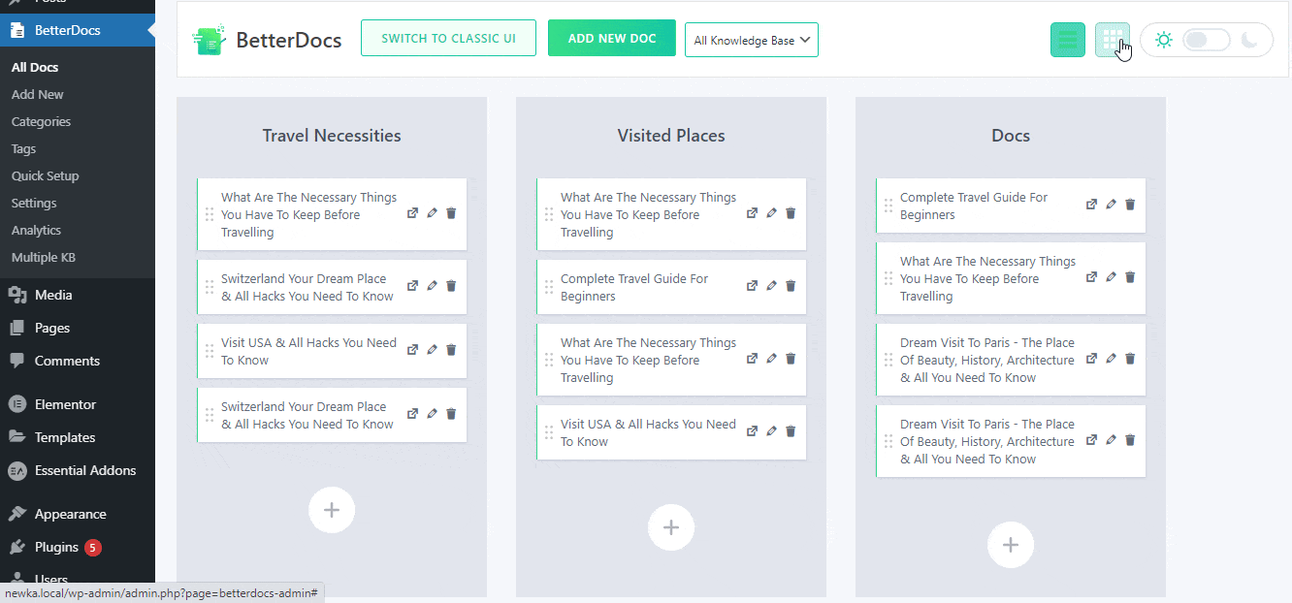Edit 'What Are The Necessary Things' in Travel Necessities

[x=432, y=213]
